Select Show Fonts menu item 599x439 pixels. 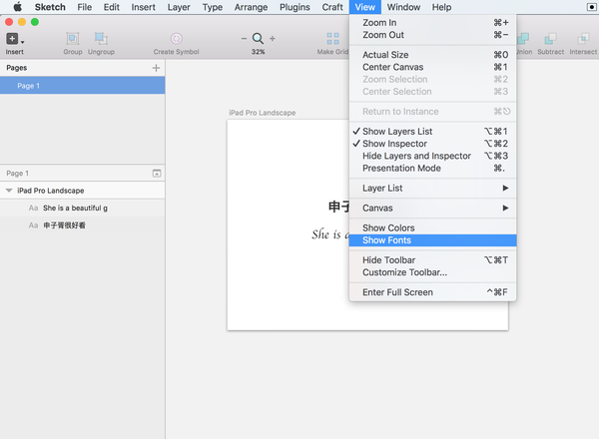tap(433, 240)
